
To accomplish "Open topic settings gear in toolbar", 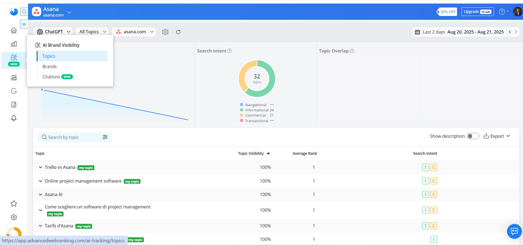I will [x=165, y=32].
